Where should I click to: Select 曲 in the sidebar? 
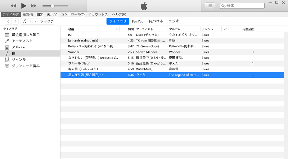(30, 53)
